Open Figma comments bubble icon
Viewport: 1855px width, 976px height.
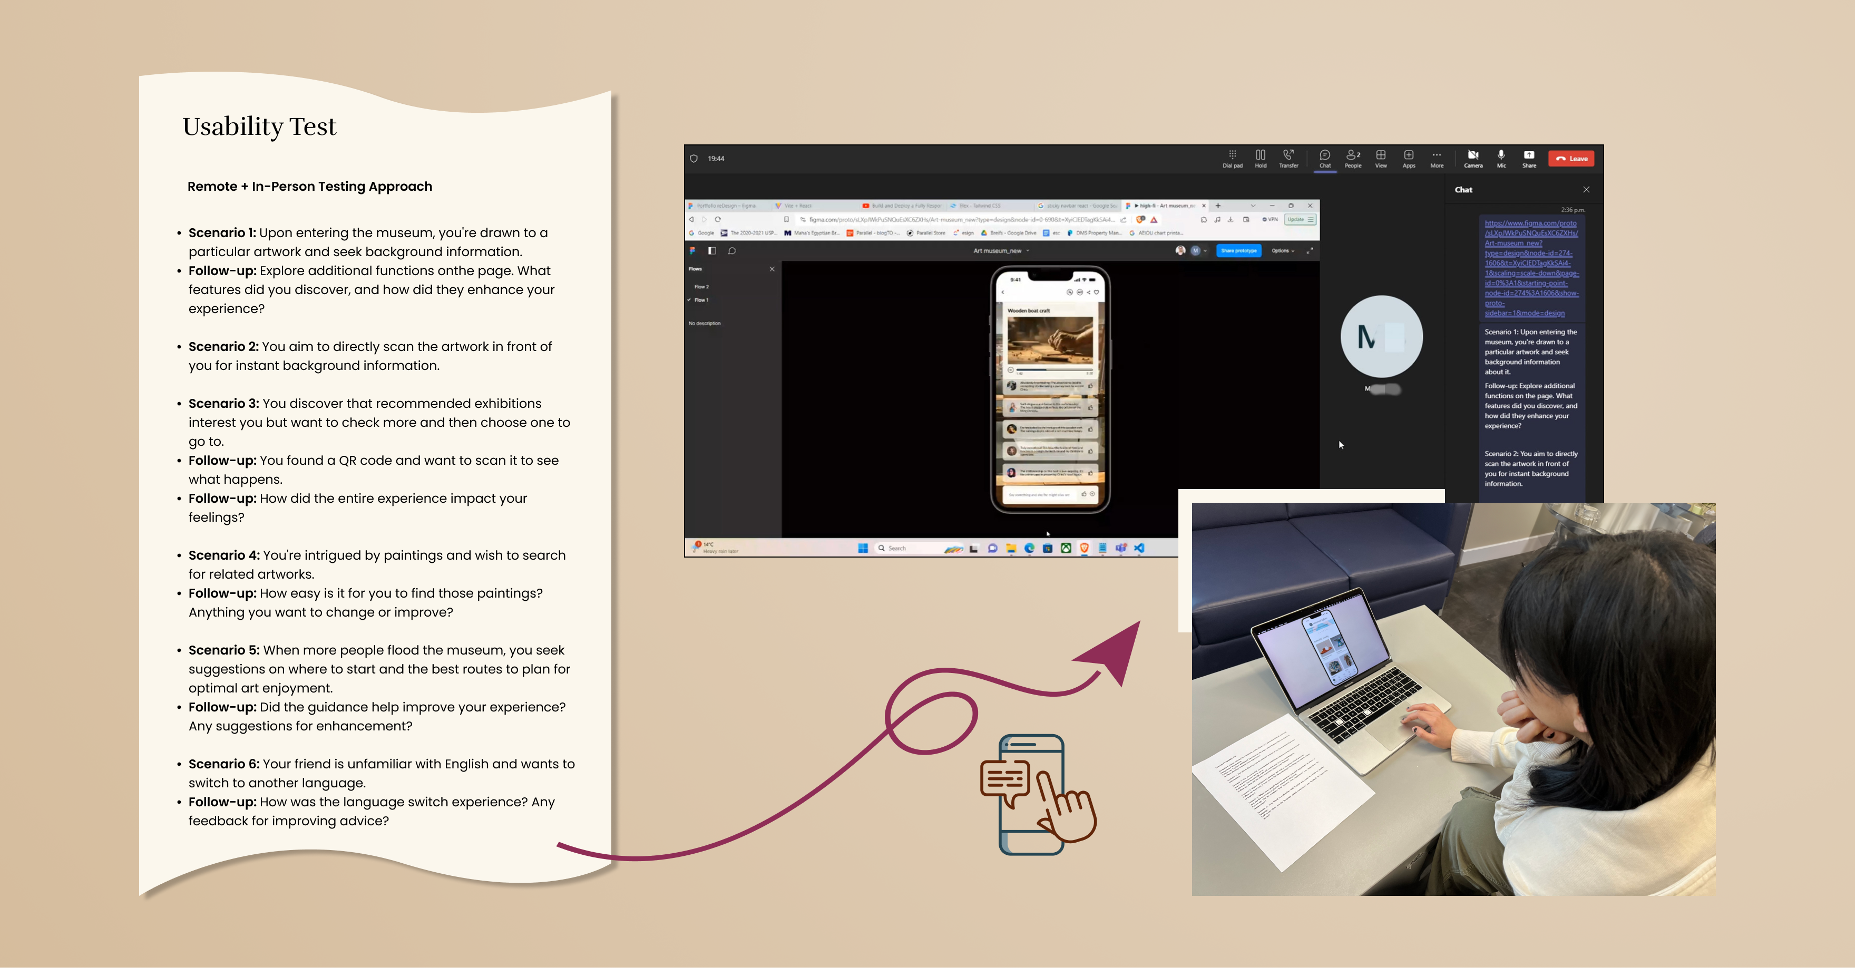click(731, 251)
